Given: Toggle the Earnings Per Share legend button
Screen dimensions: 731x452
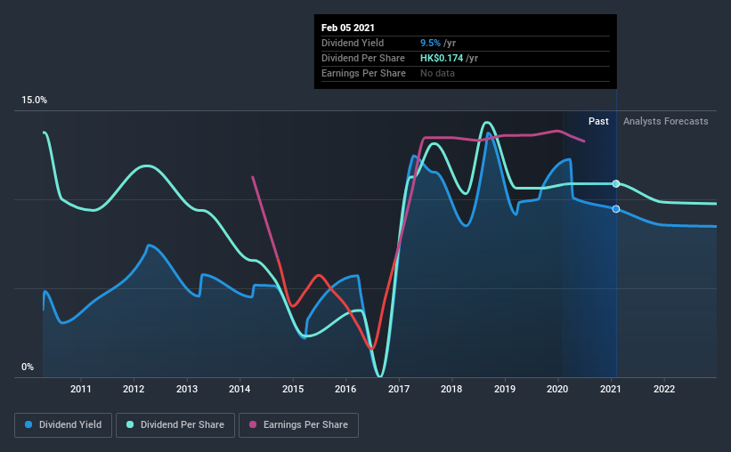Looking at the screenshot, I should pyautogui.click(x=298, y=425).
